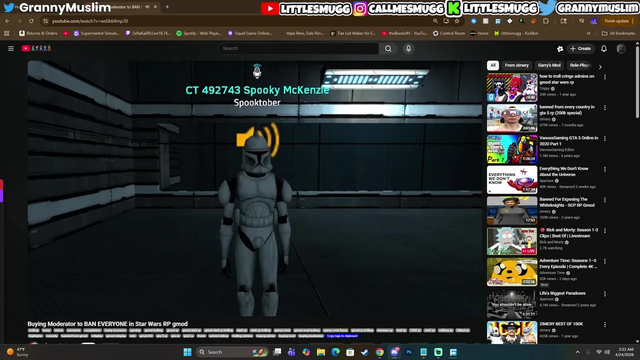Open the 'Returns & Orders' bookmark
Viewport: 640px width, 360px height.
[38, 33]
